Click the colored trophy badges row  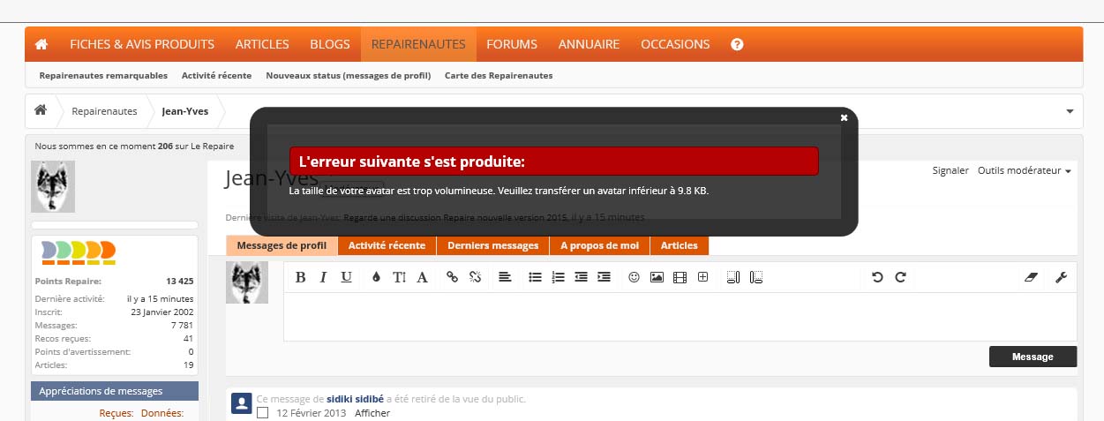pyautogui.click(x=79, y=253)
